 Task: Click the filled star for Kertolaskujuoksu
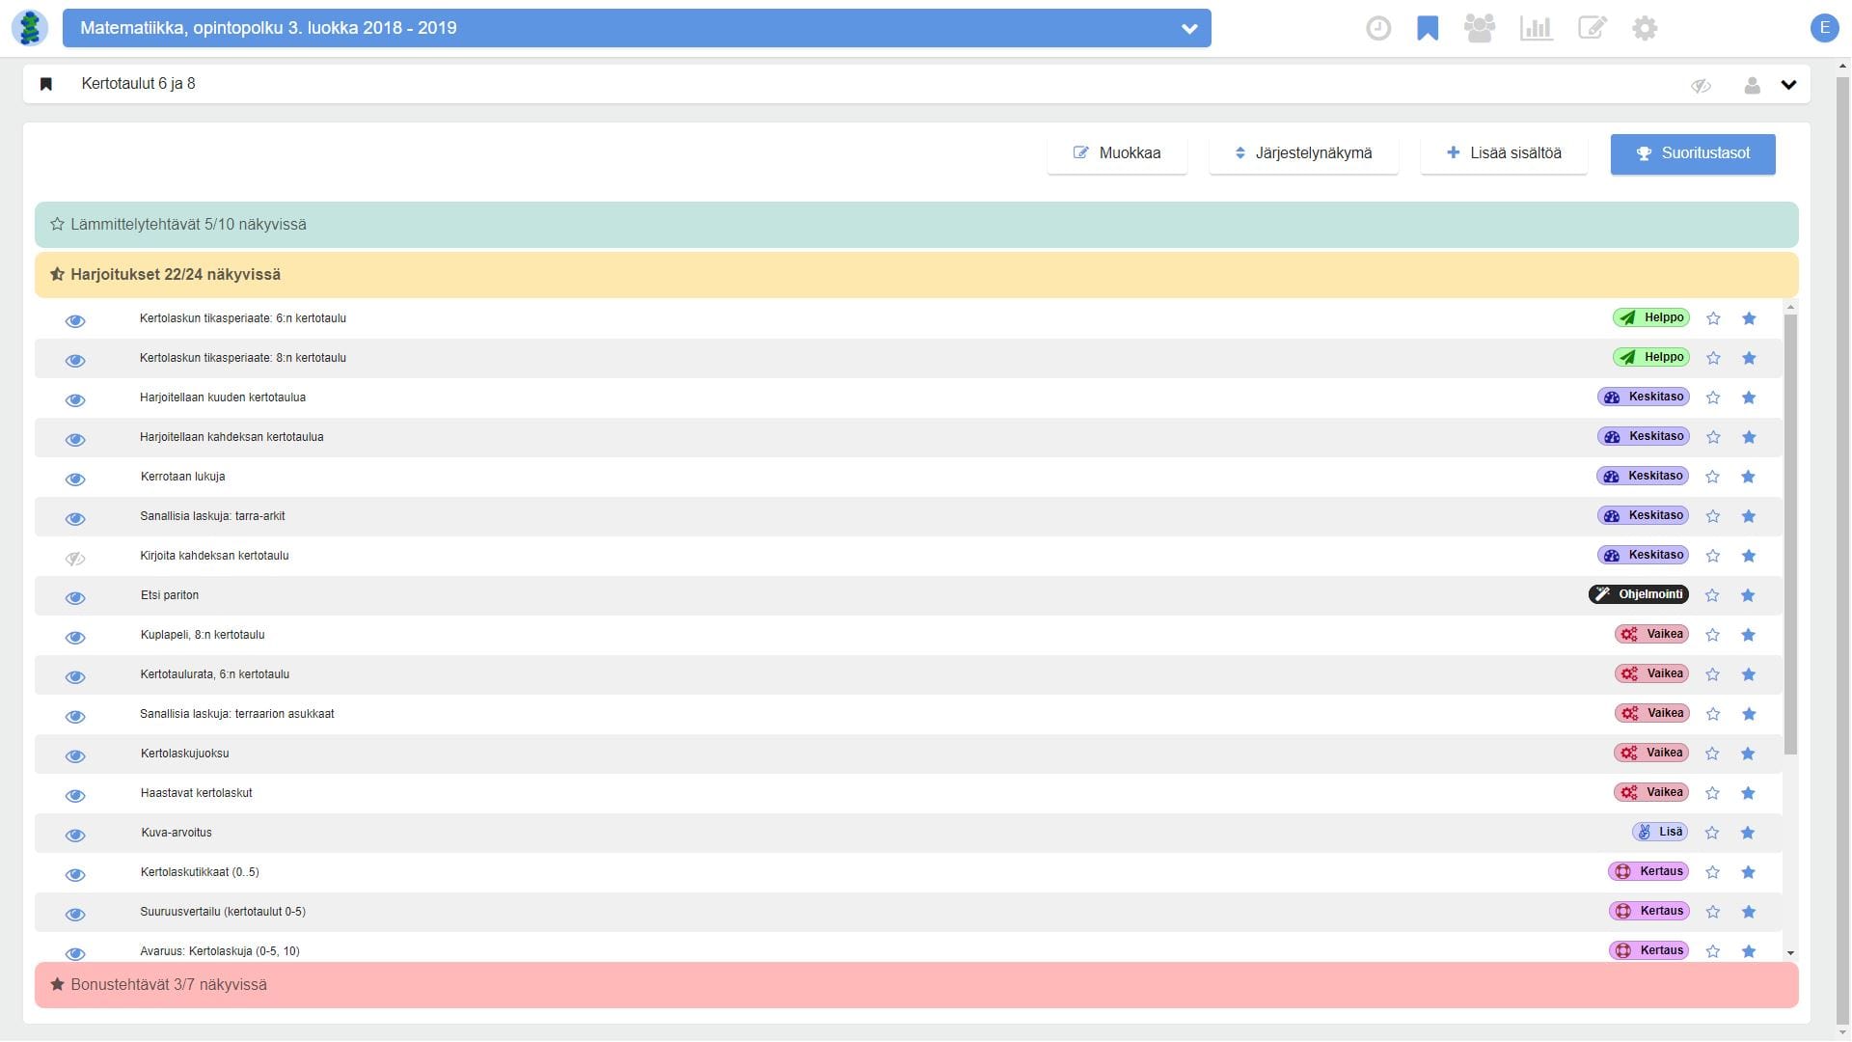click(1748, 754)
